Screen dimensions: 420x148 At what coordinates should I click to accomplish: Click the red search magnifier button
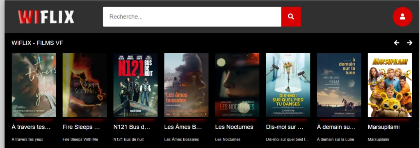click(x=291, y=16)
